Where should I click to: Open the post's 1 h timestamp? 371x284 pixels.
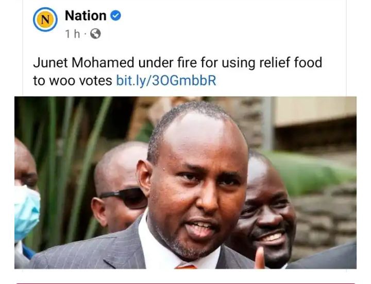click(73, 34)
